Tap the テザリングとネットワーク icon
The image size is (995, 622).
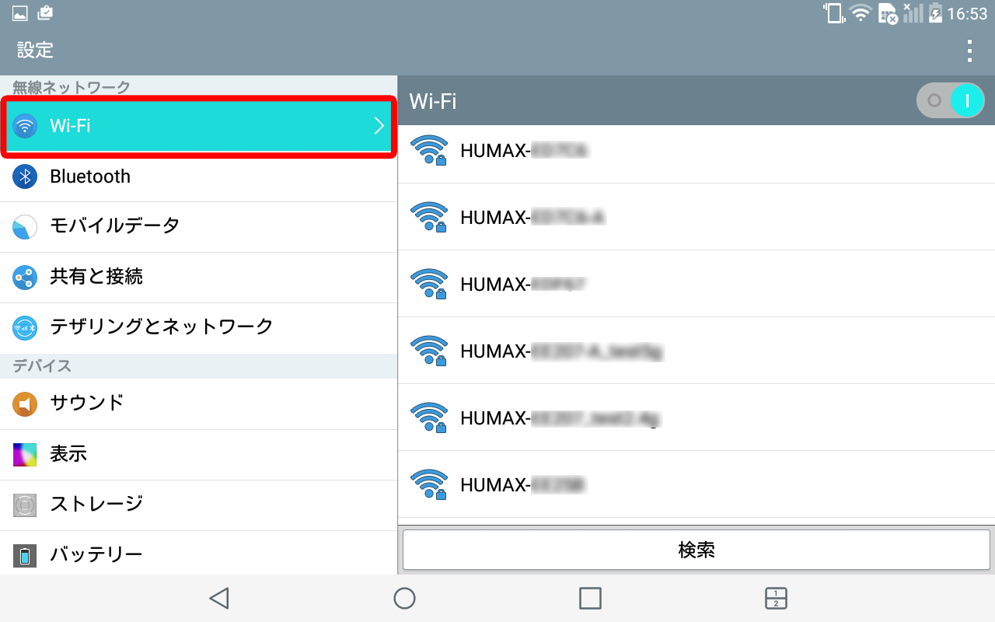point(25,327)
